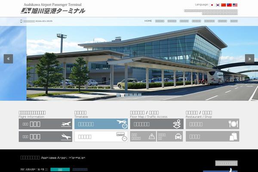Viewport: 258px width, 172px height.
Task: Click the airport terminal slideshow photo
Action: coord(142,63)
